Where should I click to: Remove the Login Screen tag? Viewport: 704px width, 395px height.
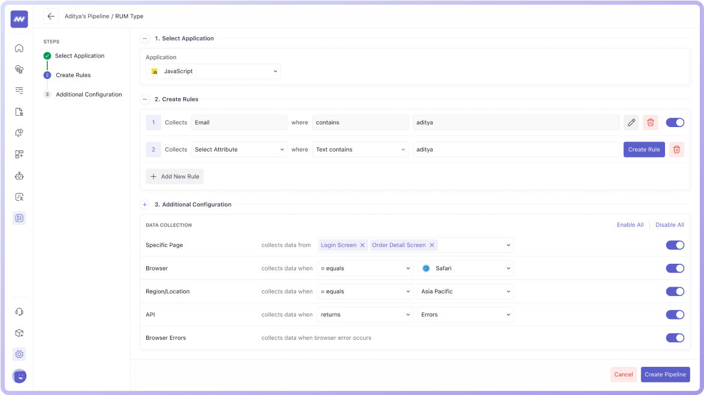(x=362, y=245)
